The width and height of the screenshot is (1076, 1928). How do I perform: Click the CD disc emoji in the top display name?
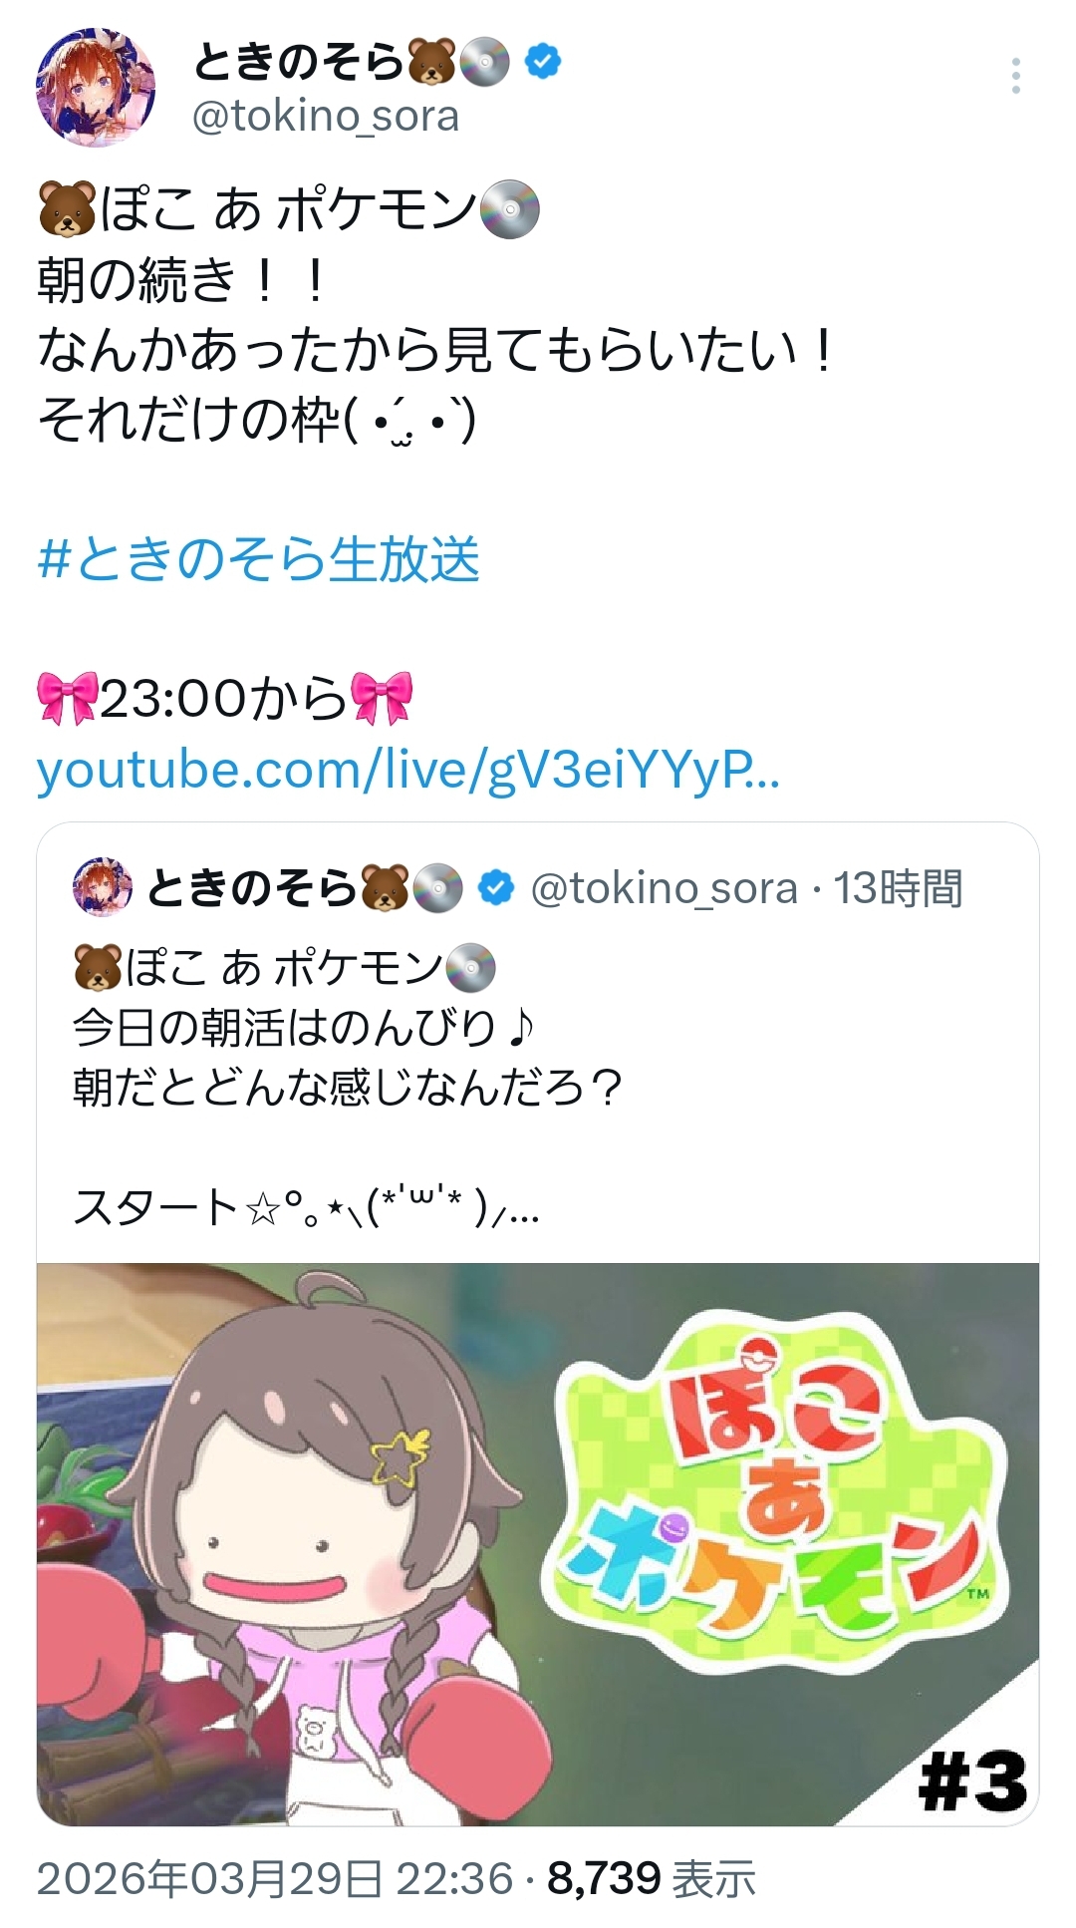(x=485, y=62)
